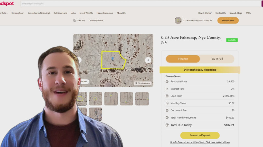Open the How It Works? menu item

tap(205, 13)
